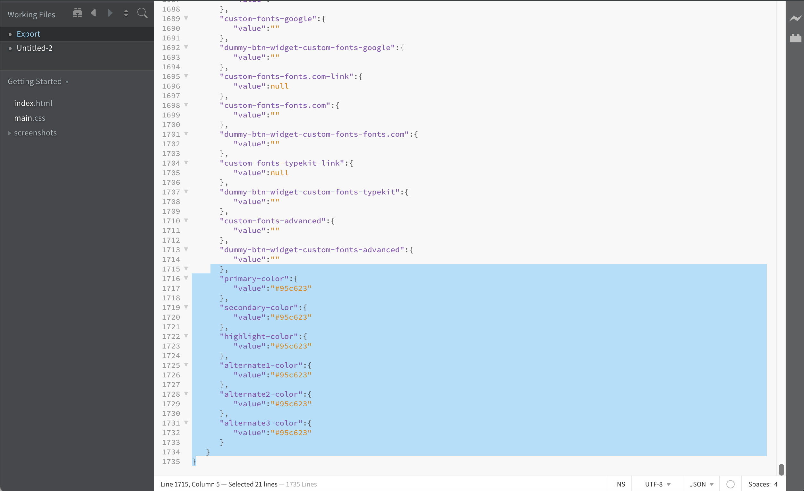
Task: Click the navigate forward arrow icon
Action: point(110,13)
